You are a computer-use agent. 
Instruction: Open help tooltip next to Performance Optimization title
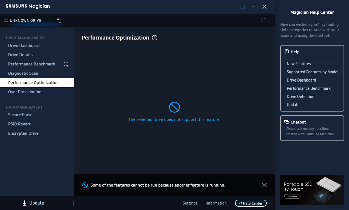coord(155,38)
